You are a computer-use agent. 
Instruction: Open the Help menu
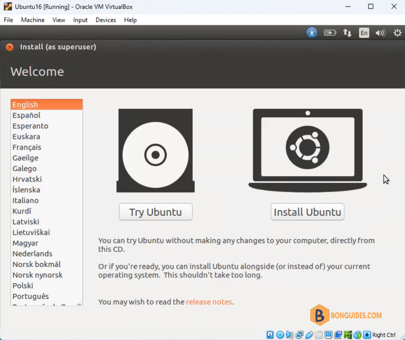click(130, 20)
